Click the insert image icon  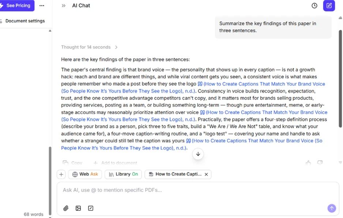[78, 208]
